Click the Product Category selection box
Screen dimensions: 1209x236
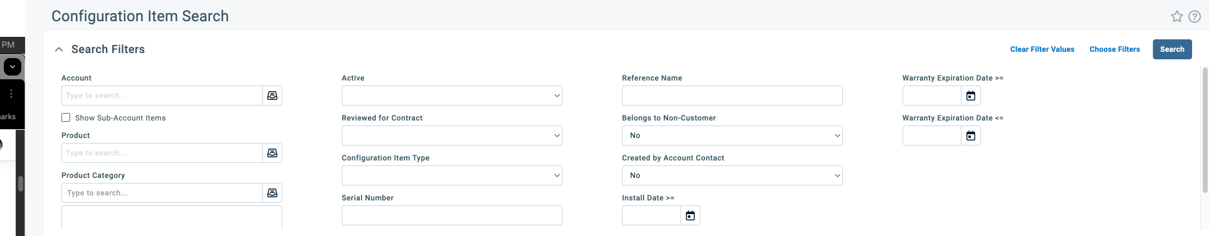(172, 218)
